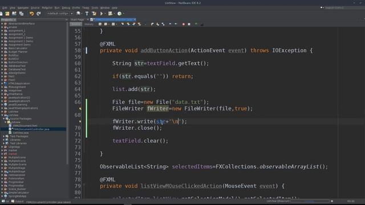The height and width of the screenshot is (205, 365).
Task: Expand the Test Packages node
Action: pyautogui.click(x=4, y=136)
